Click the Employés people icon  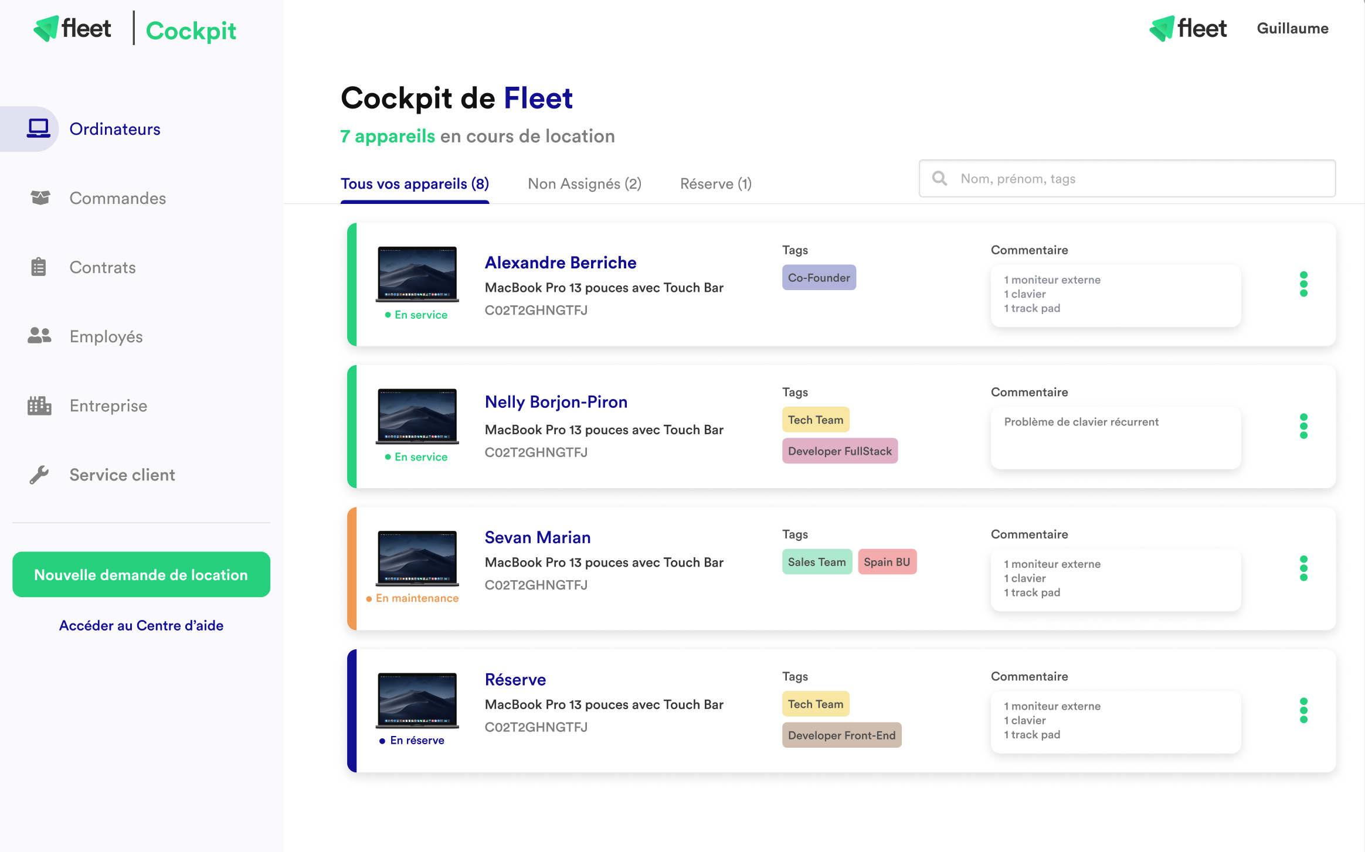click(x=39, y=336)
